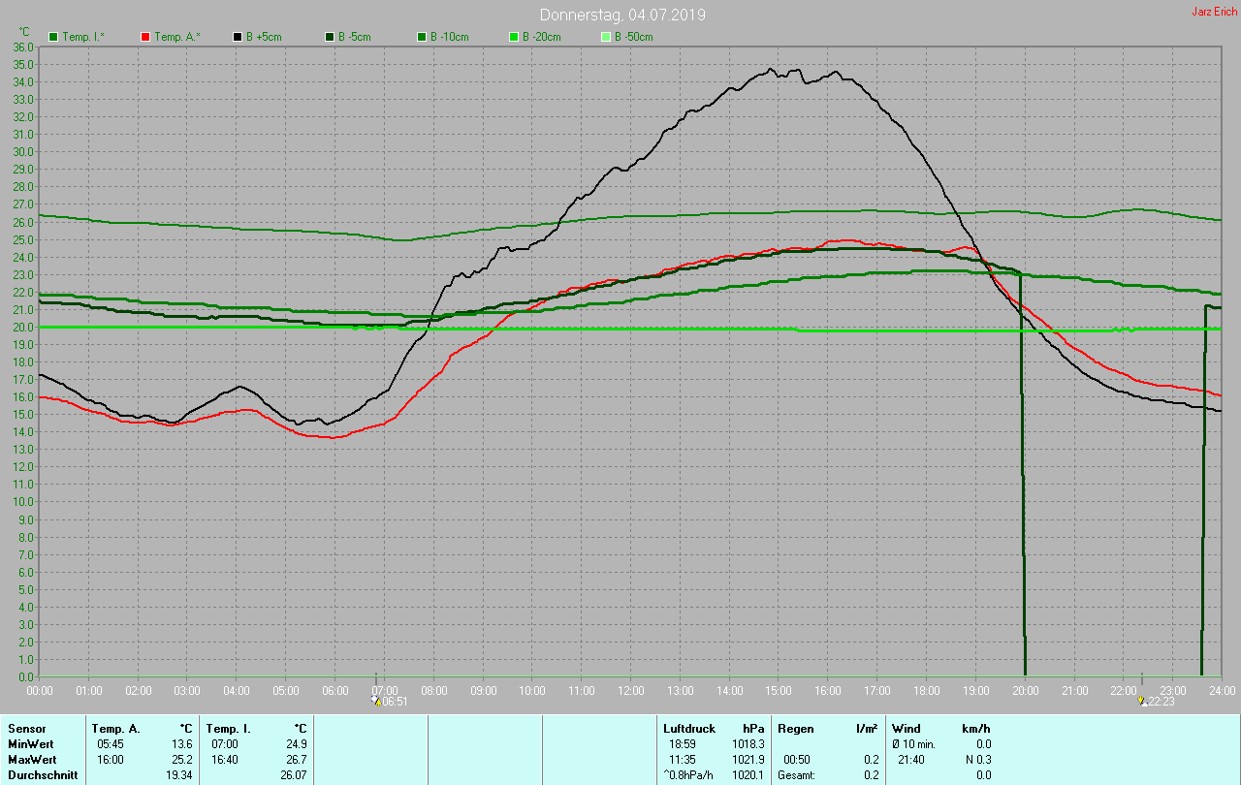Click the 'Temp. A.' column header
This screenshot has width=1241, height=785.
coord(115,728)
